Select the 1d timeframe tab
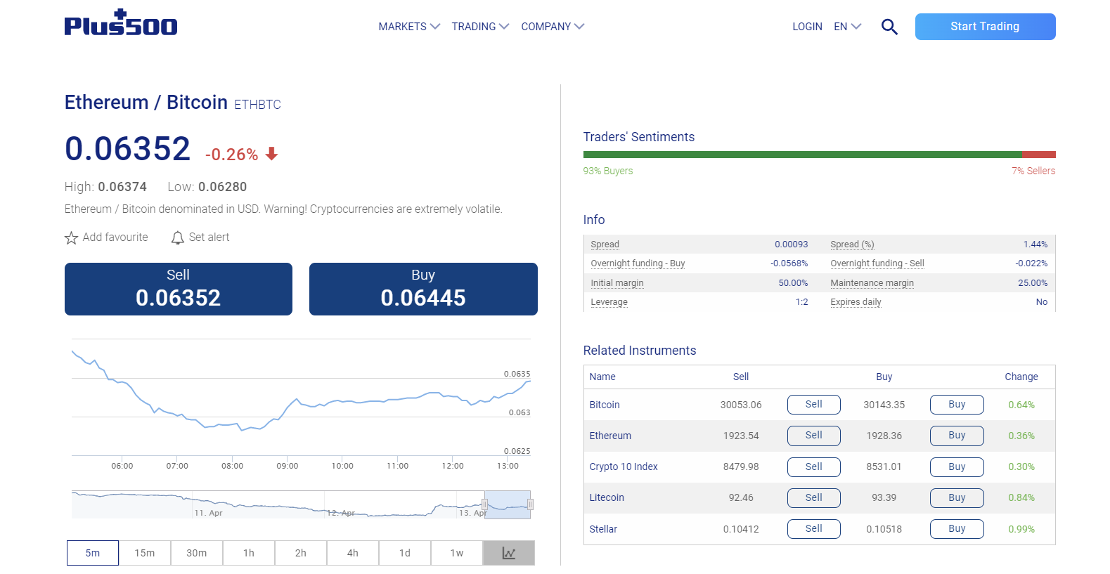This screenshot has height=574, width=1110. [405, 553]
